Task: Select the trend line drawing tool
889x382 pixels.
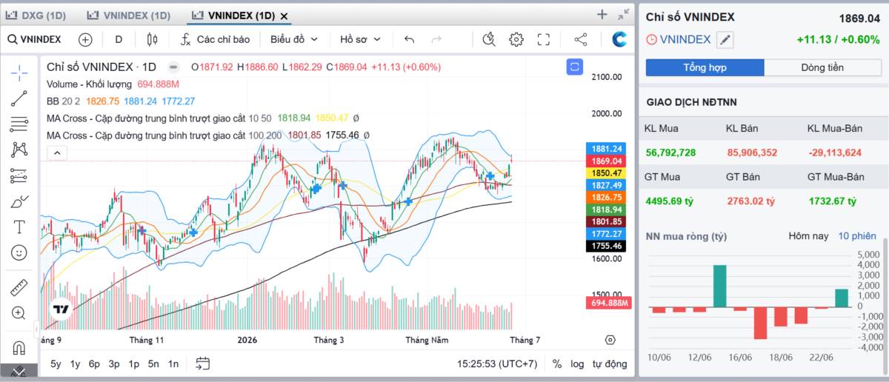Action: (19, 98)
